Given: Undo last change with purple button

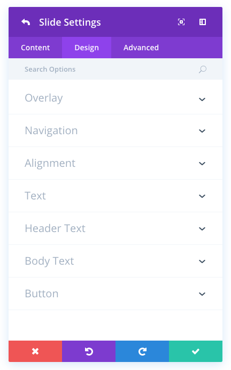Looking at the screenshot, I should [89, 351].
